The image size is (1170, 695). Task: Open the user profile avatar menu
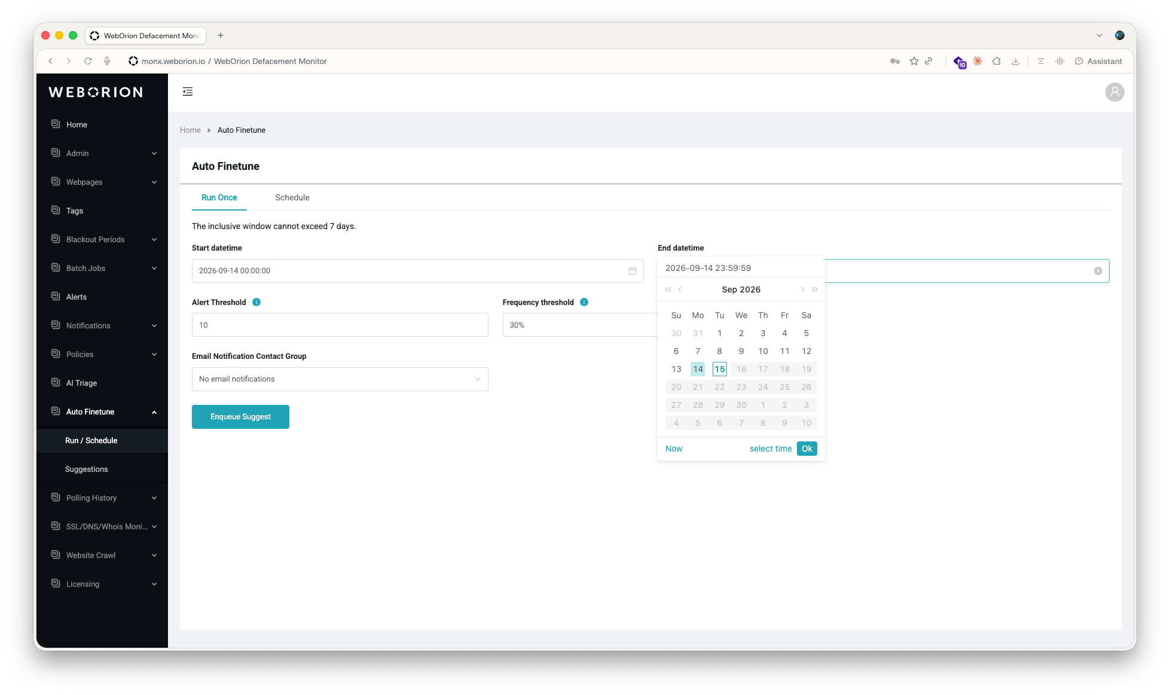pyautogui.click(x=1114, y=92)
